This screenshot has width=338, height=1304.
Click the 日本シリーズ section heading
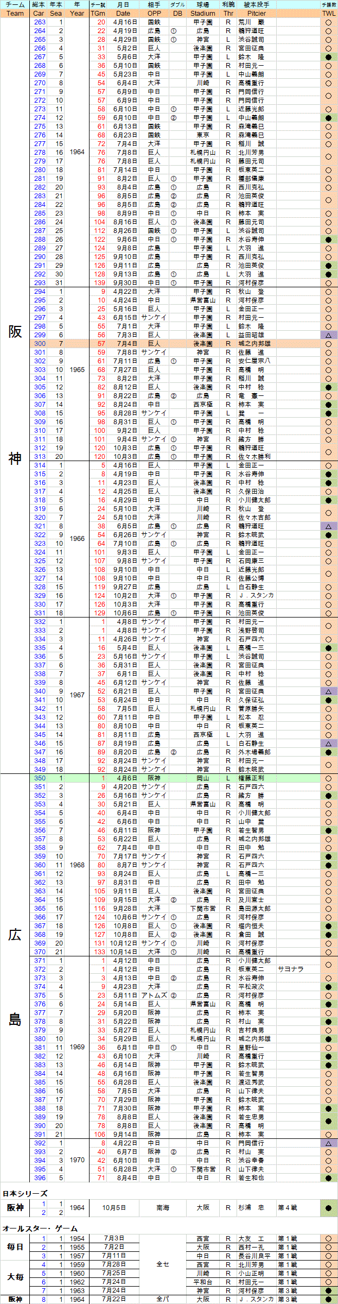pos(24,1193)
